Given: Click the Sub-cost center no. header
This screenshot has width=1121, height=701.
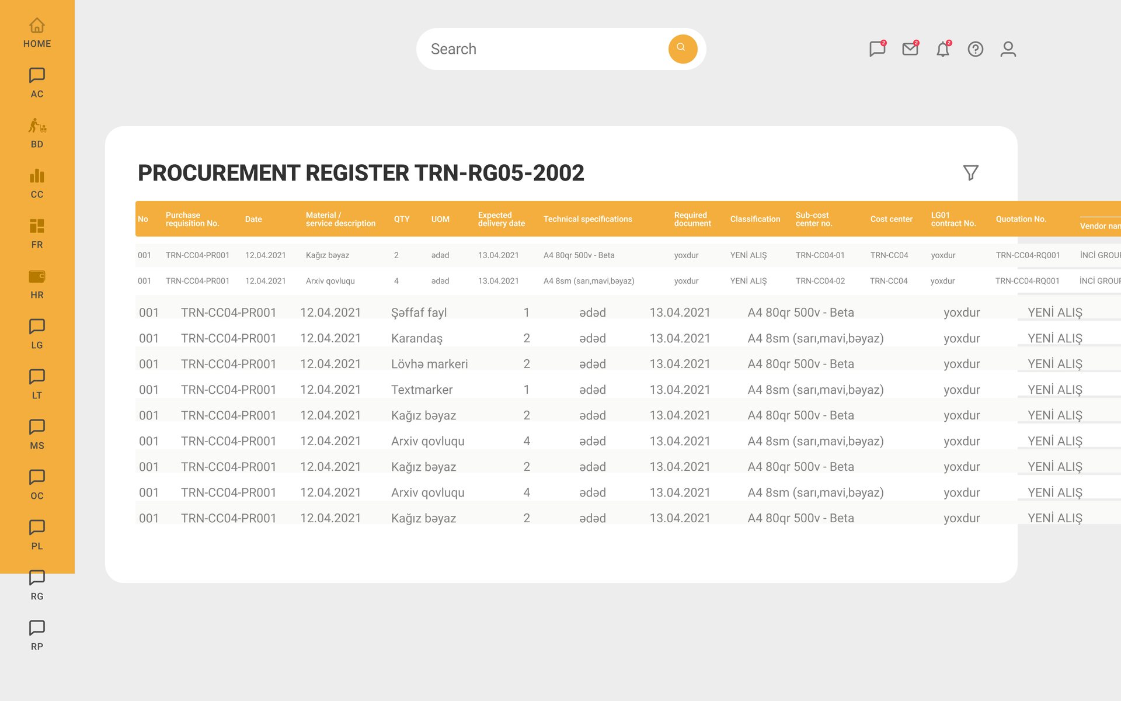Looking at the screenshot, I should 813,219.
